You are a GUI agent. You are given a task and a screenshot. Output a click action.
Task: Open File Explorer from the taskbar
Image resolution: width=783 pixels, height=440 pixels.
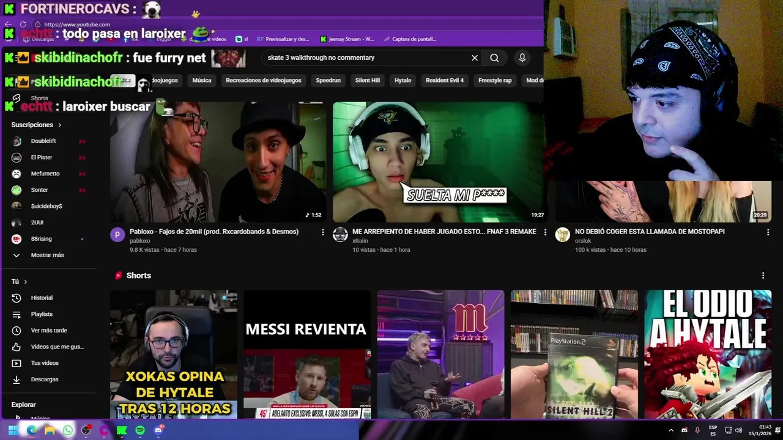point(50,430)
